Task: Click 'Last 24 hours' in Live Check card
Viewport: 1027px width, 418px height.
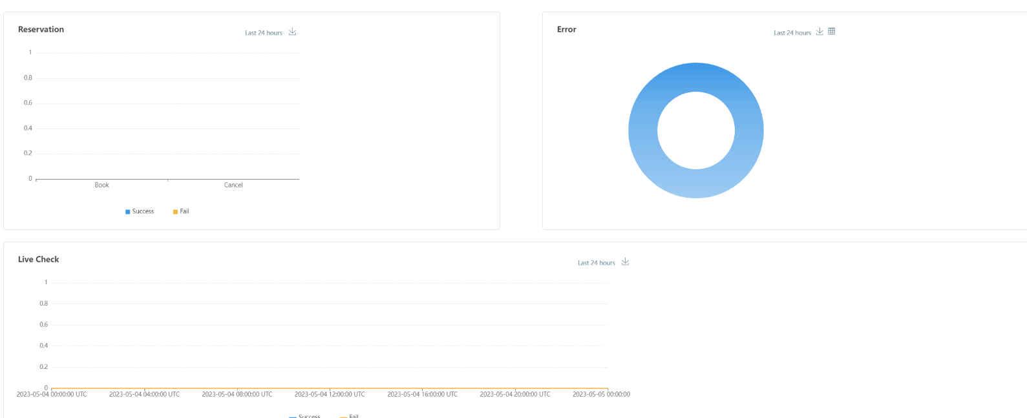Action: (x=597, y=263)
